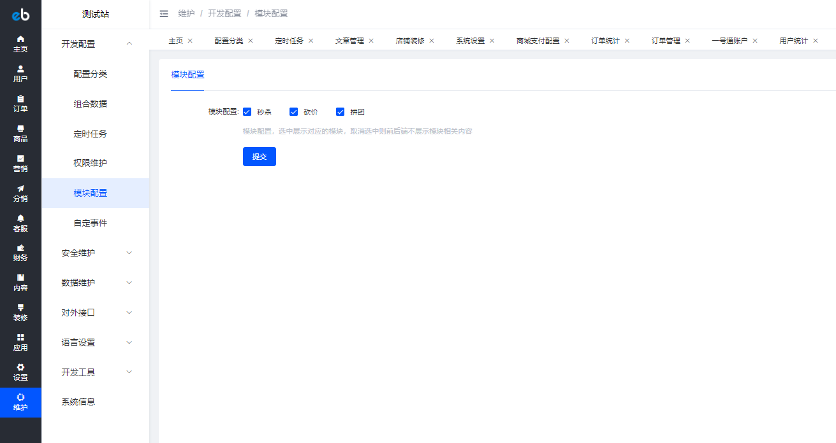
Task: Disable the 拼团 module checkbox
Action: coord(341,112)
